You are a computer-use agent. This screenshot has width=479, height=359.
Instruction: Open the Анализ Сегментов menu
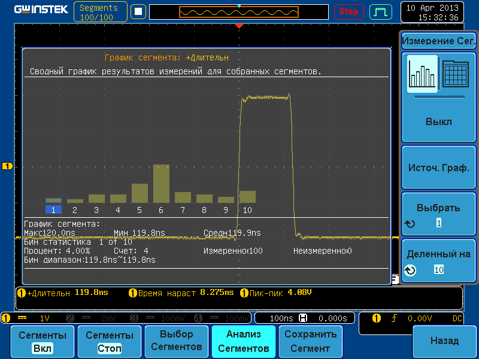coord(243,342)
